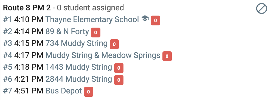Screen dimensions: 270x100
Task: Open the 2844 Muddy String stop link
Action: click(79, 79)
